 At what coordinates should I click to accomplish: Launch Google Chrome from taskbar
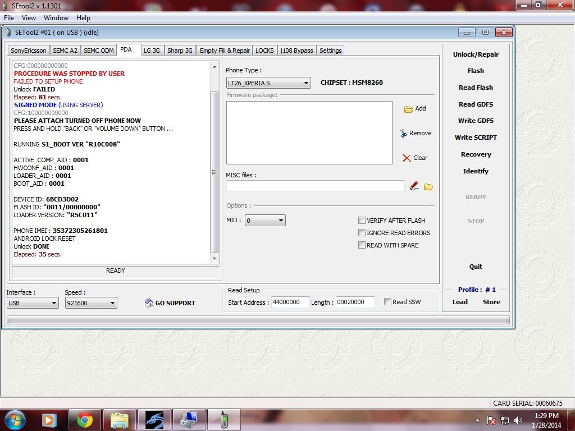pos(84,420)
